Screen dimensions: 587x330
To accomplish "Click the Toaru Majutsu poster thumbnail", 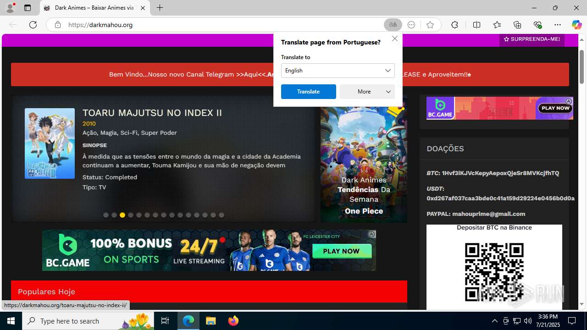I will point(50,143).
